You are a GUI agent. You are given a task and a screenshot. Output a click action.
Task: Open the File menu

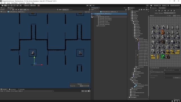1,3
